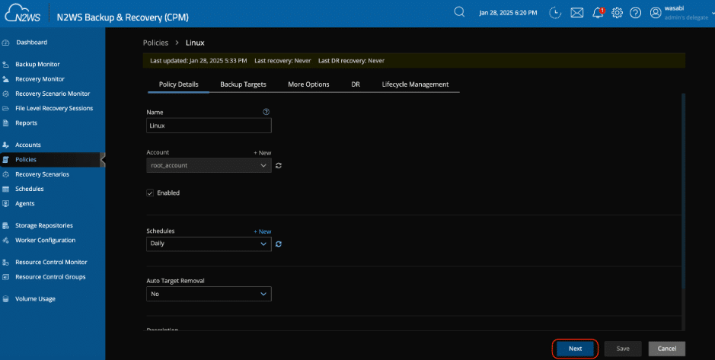Click the Recovery Scenarios sidebar icon
The image size is (715, 360).
click(x=6, y=174)
